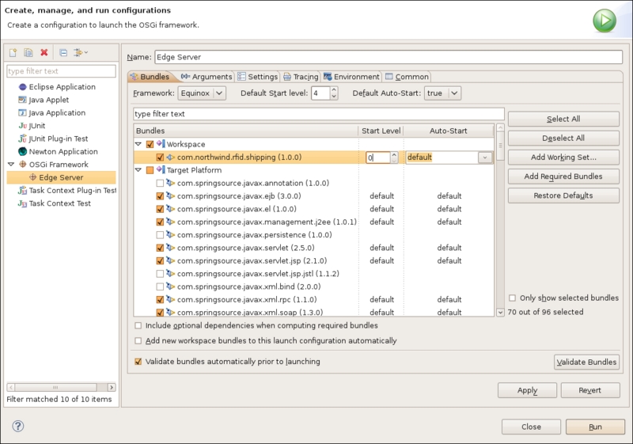Disable Validate bundles automatically prior to launching
Viewport: 633px width, 444px height.
tap(138, 361)
